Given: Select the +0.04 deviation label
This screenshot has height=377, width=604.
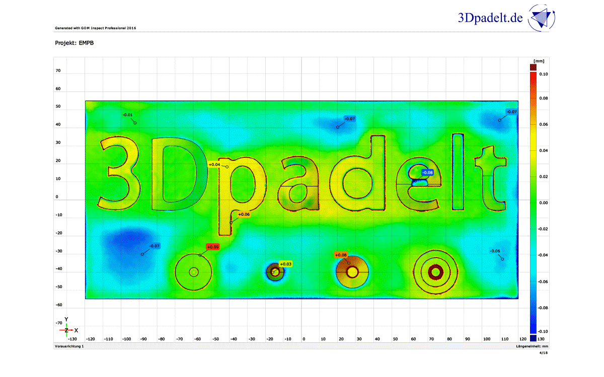Looking at the screenshot, I should click(214, 164).
